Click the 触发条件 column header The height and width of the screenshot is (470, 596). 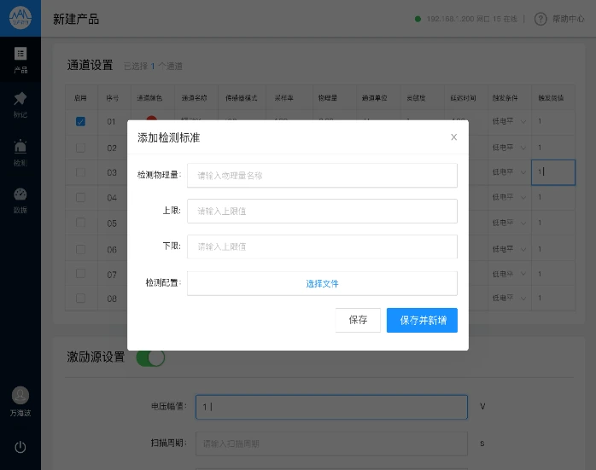[x=505, y=98]
